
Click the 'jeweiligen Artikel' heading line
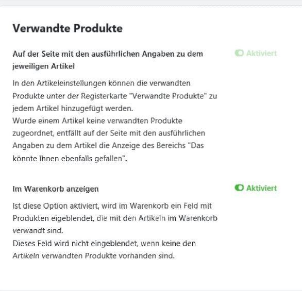[43, 66]
